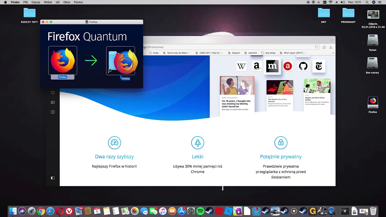Image resolution: width=386 pixels, height=217 pixels.
Task: Open the Widok menu
Action: pyautogui.click(x=48, y=2)
